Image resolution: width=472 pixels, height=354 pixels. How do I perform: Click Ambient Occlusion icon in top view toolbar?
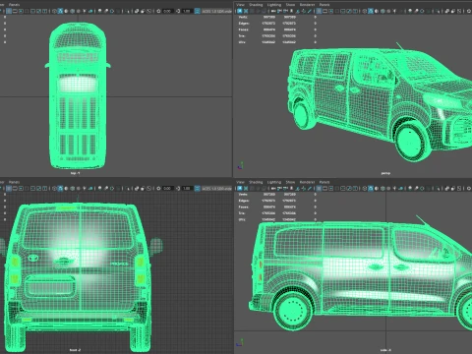point(99,11)
